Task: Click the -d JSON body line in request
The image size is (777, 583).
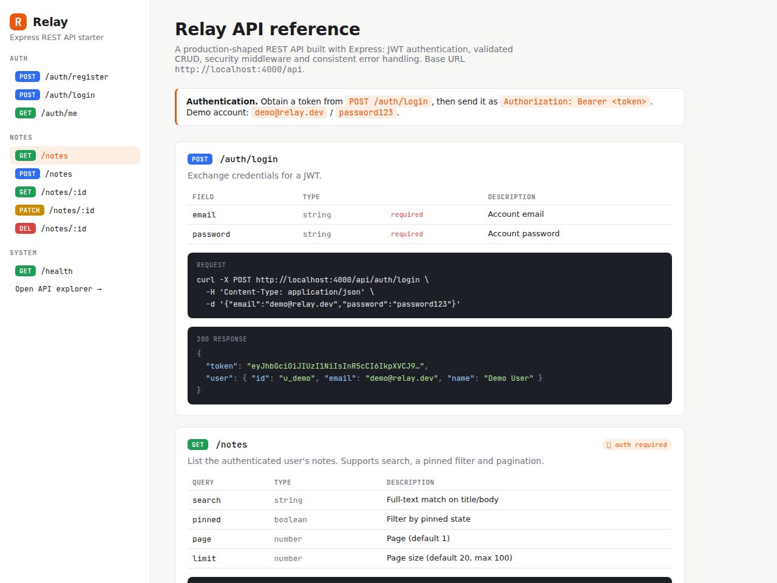Action: coord(333,304)
